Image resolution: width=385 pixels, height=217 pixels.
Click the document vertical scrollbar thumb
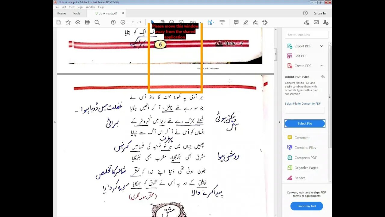point(276,55)
